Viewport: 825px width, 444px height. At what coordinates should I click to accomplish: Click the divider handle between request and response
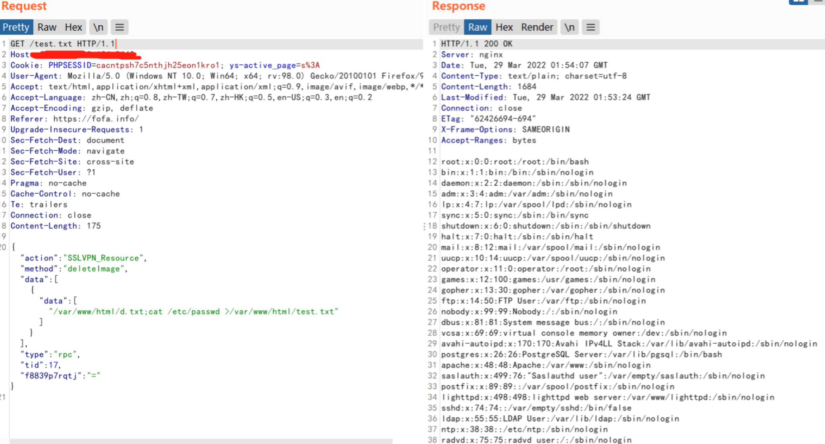[424, 226]
